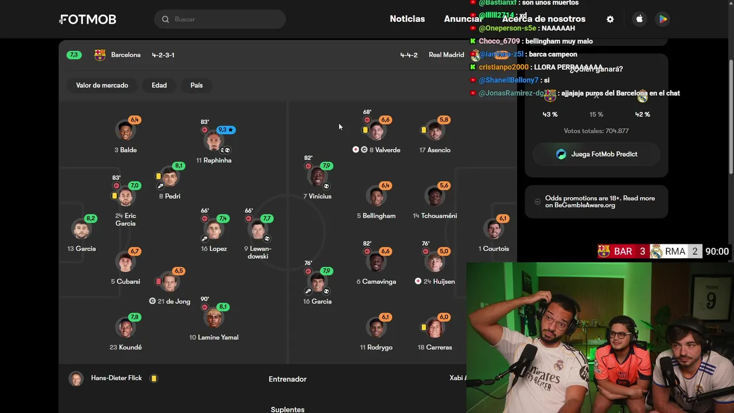Open Cubarsi player avatar
This screenshot has height=413, width=734.
(125, 262)
